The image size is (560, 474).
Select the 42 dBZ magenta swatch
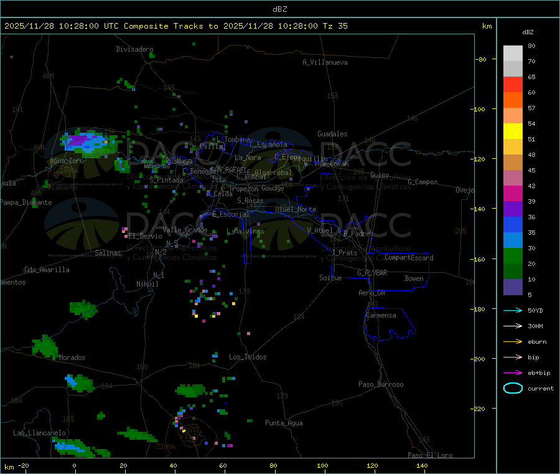(513, 193)
